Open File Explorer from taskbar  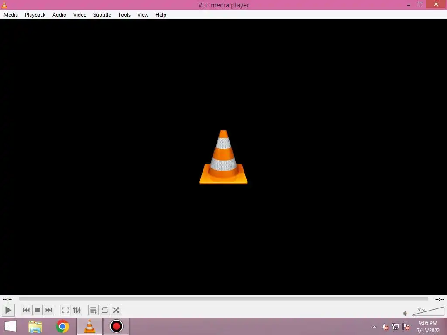click(x=35, y=326)
